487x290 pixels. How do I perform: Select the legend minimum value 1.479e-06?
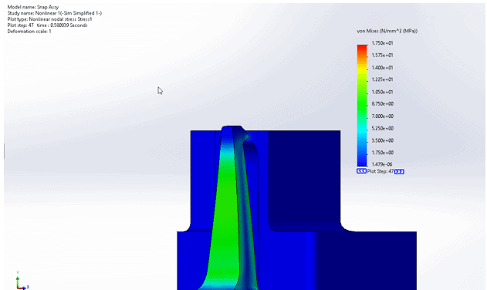click(382, 164)
